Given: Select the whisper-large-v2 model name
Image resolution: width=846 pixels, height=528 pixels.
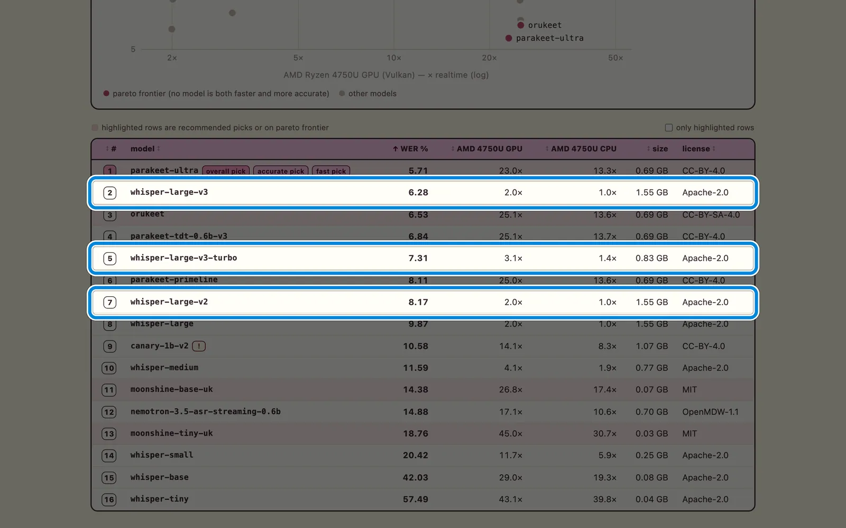Looking at the screenshot, I should 169,302.
